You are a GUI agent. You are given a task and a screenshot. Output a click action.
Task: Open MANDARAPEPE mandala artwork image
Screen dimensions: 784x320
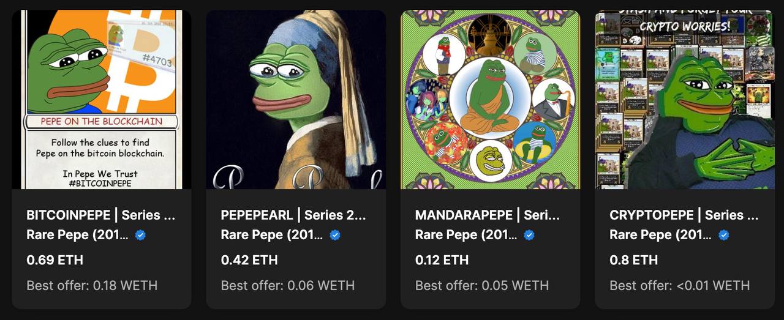click(490, 99)
